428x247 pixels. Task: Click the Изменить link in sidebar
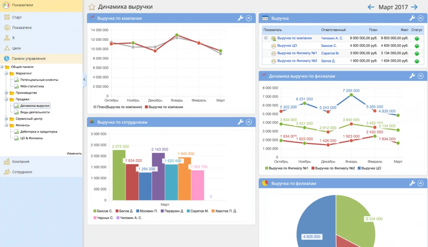74,154
